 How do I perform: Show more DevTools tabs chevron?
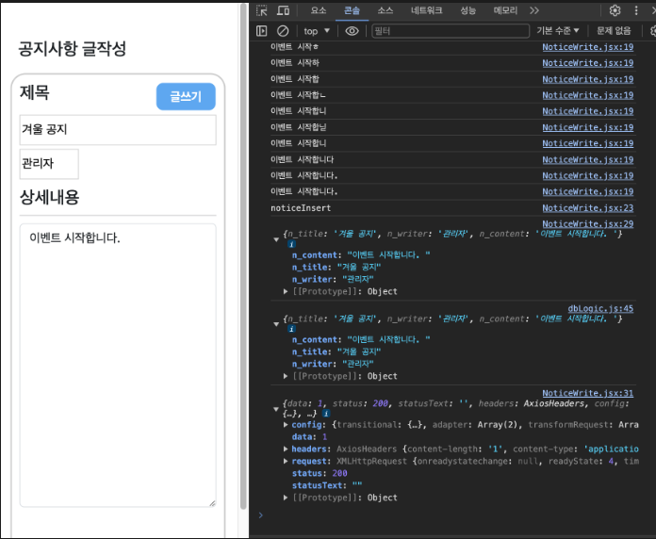tap(534, 10)
